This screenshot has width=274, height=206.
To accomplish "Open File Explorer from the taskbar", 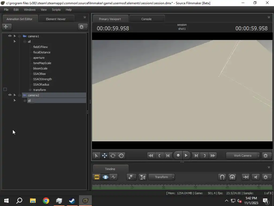I will pyautogui.click(x=33, y=201).
